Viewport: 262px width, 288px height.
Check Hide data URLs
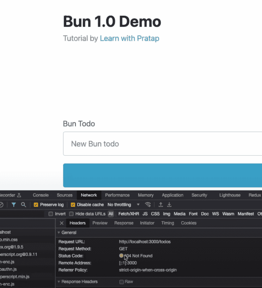71,214
